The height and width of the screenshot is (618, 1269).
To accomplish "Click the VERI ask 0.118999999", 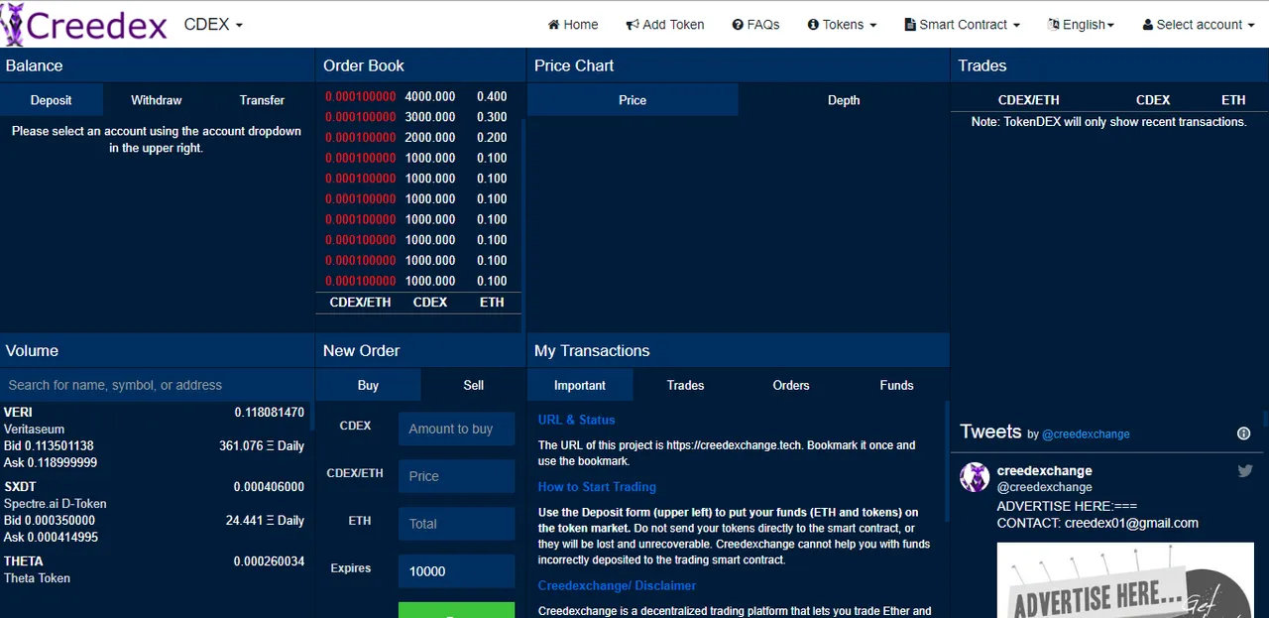I will (x=51, y=463).
